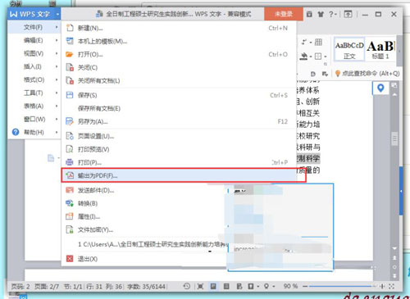
Task: Click the 字数: 35/6144 word count
Action: [x=146, y=287]
